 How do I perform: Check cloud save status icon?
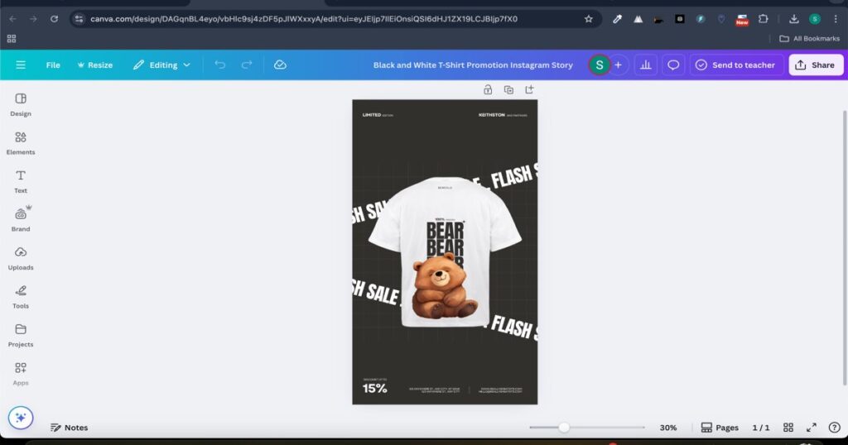[280, 65]
